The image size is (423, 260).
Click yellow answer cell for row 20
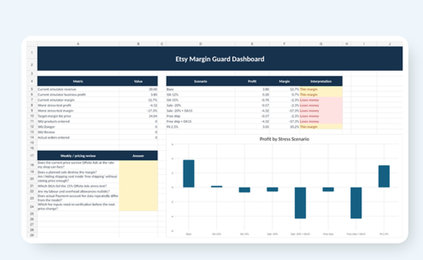[x=138, y=179]
